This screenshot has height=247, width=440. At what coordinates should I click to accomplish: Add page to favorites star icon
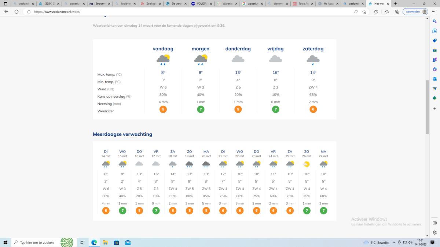tap(364, 12)
